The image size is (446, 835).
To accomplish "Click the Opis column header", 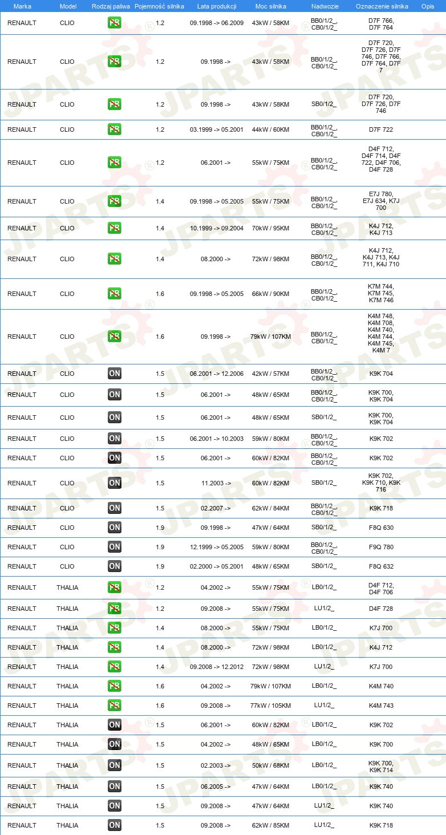I will pos(427,6).
